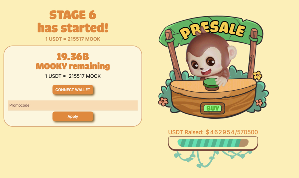Click the orange rate text under the heading
The height and width of the screenshot is (178, 299).
tap(73, 39)
